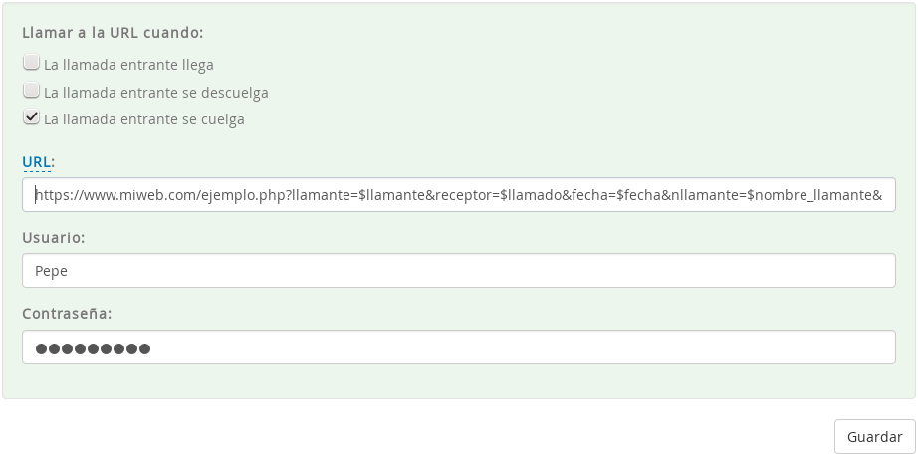Check the 'La llamada entrante se descuelga' box
This screenshot has height=462, width=918.
[31, 91]
